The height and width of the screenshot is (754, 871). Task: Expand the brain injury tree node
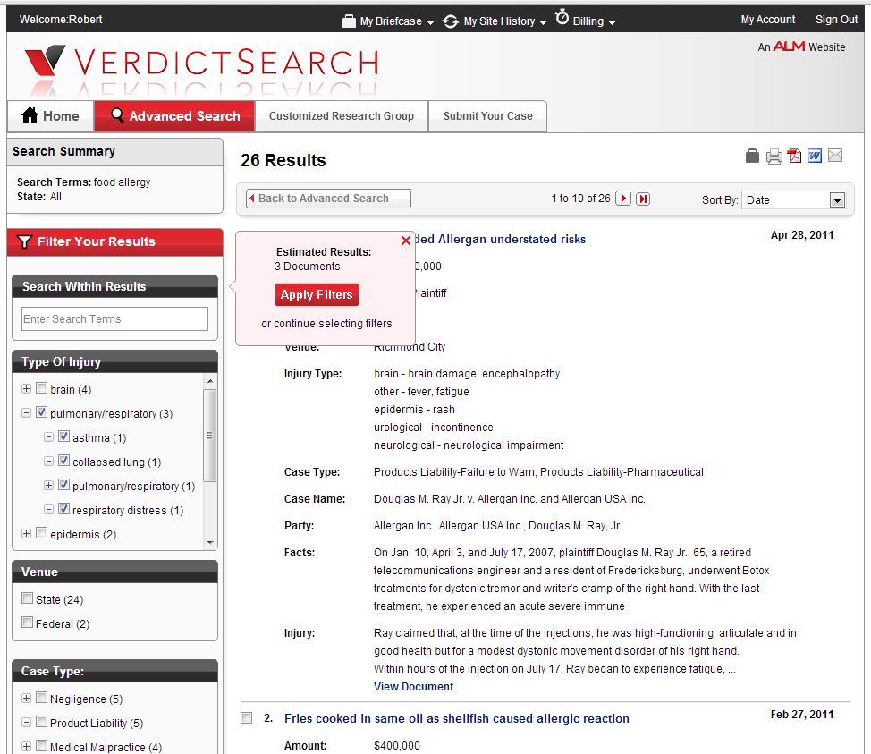(x=26, y=389)
